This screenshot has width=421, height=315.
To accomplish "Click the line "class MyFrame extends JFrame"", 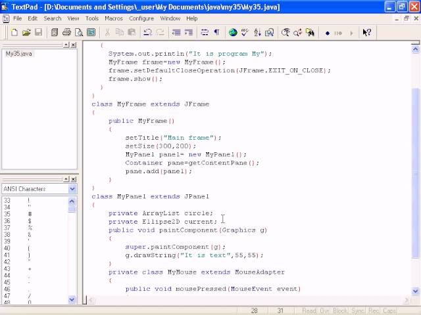I will [x=150, y=104].
